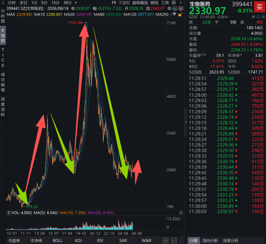Select the RSI indicator tab
This screenshot has height=244, width=266.
(x=100, y=240)
